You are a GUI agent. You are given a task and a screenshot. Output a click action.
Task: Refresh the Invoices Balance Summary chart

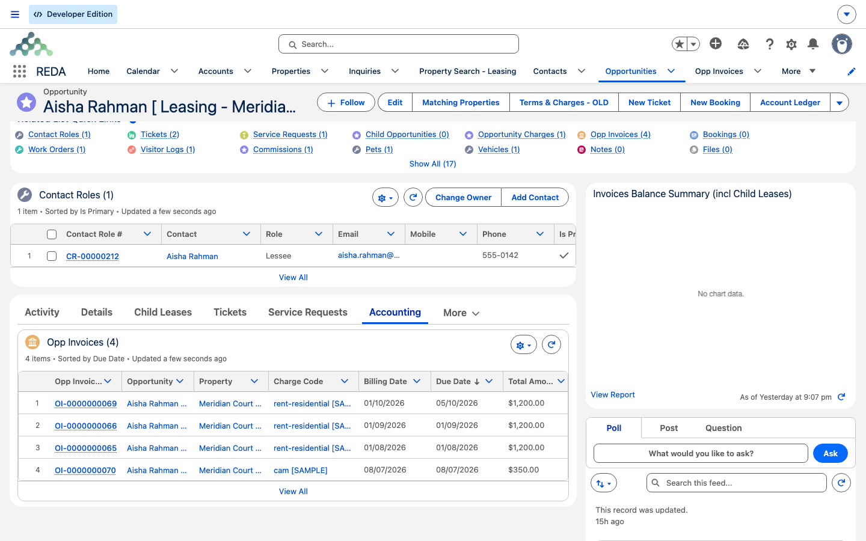point(841,397)
